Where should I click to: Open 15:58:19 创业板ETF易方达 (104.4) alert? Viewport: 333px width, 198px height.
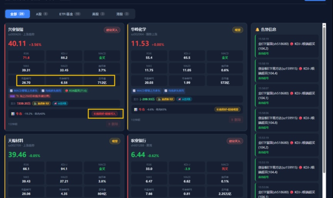(x=287, y=71)
